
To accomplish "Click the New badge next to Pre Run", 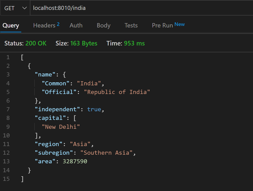I will pyautogui.click(x=180, y=24).
